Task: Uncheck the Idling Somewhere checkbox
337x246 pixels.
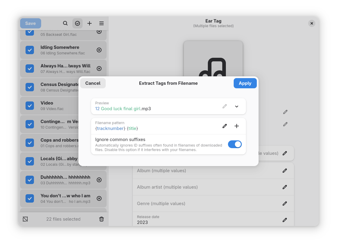Action: (x=30, y=50)
